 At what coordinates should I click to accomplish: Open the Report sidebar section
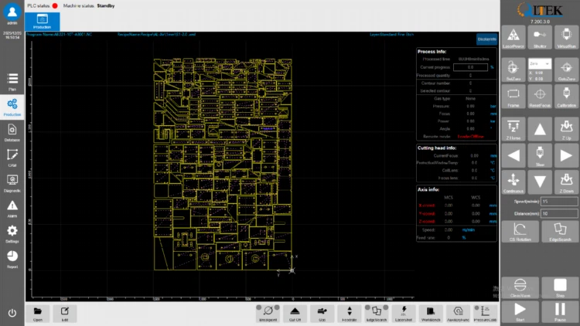click(x=12, y=260)
